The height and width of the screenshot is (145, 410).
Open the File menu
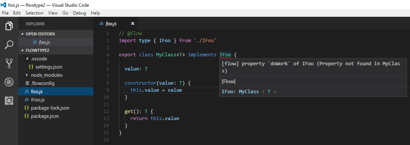tap(5, 13)
